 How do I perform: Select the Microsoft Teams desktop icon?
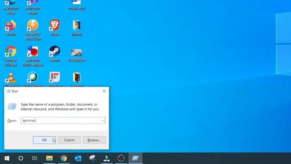[x=33, y=7]
